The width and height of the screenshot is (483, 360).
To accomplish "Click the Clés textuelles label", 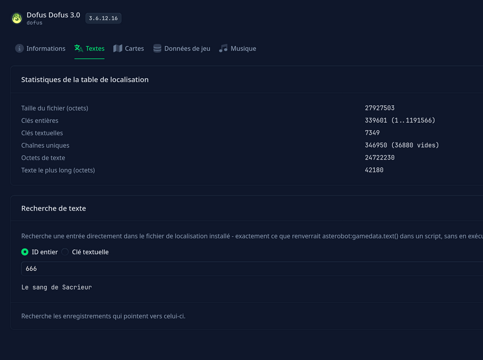I will click(42, 133).
